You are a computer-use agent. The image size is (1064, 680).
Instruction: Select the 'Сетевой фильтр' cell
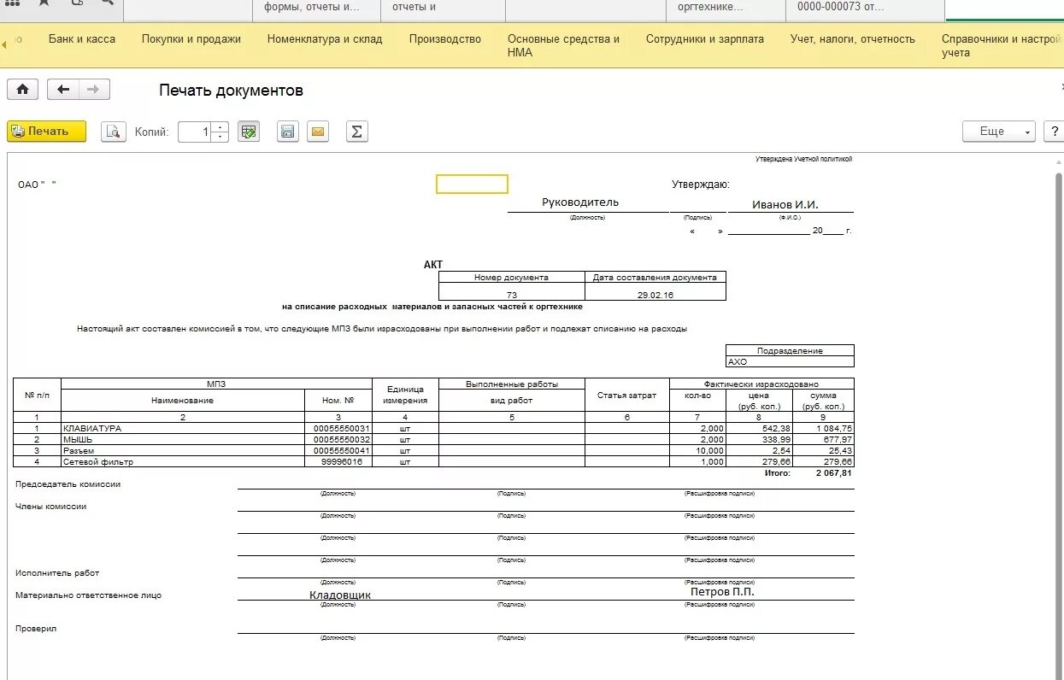(183, 461)
